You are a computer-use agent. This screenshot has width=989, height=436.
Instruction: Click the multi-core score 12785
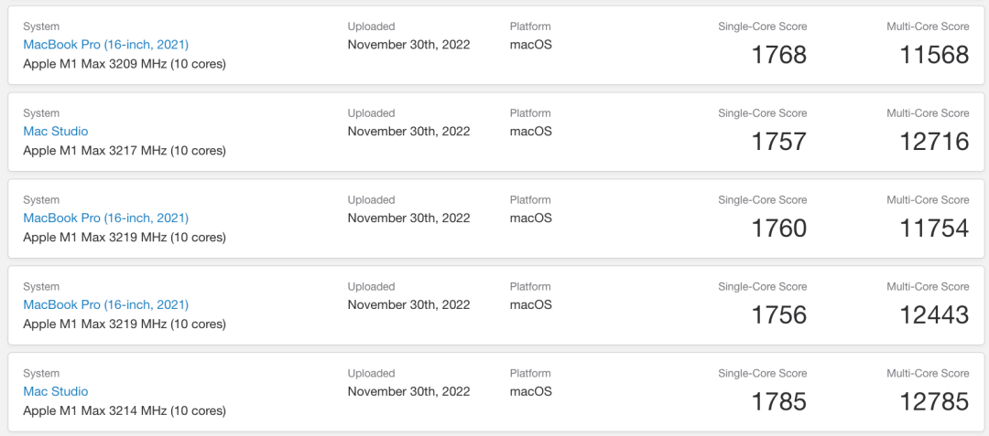point(934,402)
